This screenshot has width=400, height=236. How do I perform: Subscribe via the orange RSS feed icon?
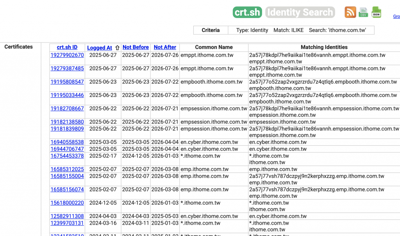[350, 12]
